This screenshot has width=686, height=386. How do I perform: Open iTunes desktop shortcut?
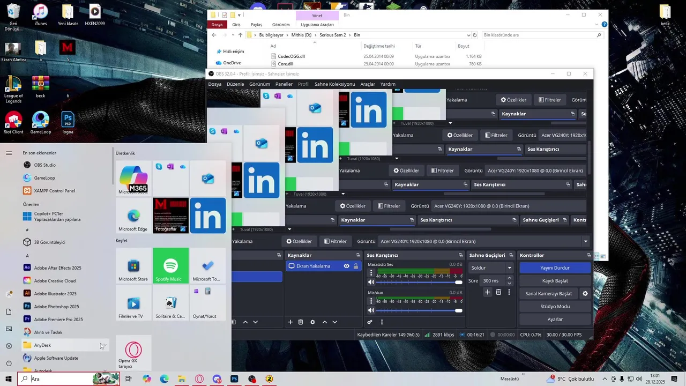click(x=40, y=15)
